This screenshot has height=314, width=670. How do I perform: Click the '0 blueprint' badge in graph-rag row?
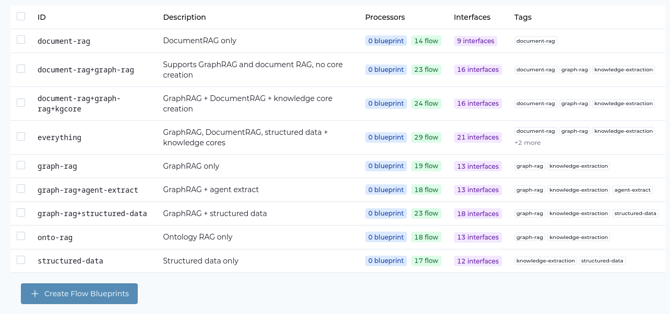click(386, 166)
